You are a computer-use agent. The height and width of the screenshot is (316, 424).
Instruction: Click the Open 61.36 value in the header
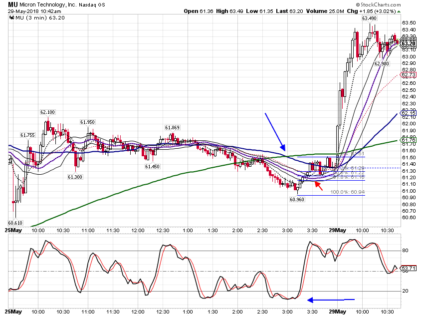199,11
